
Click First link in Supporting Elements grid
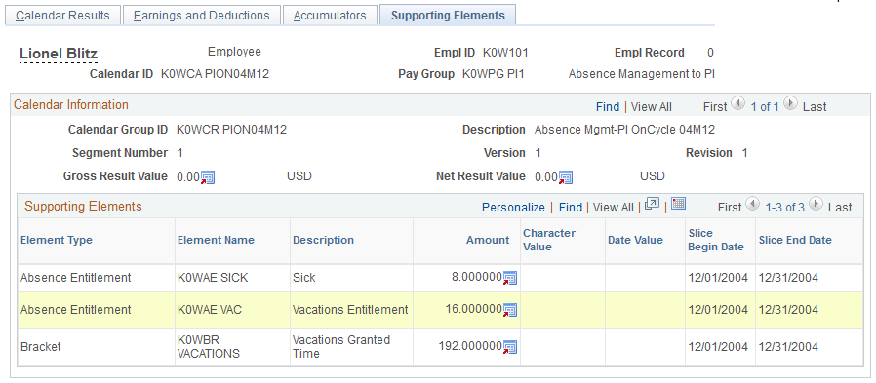pyautogui.click(x=730, y=208)
